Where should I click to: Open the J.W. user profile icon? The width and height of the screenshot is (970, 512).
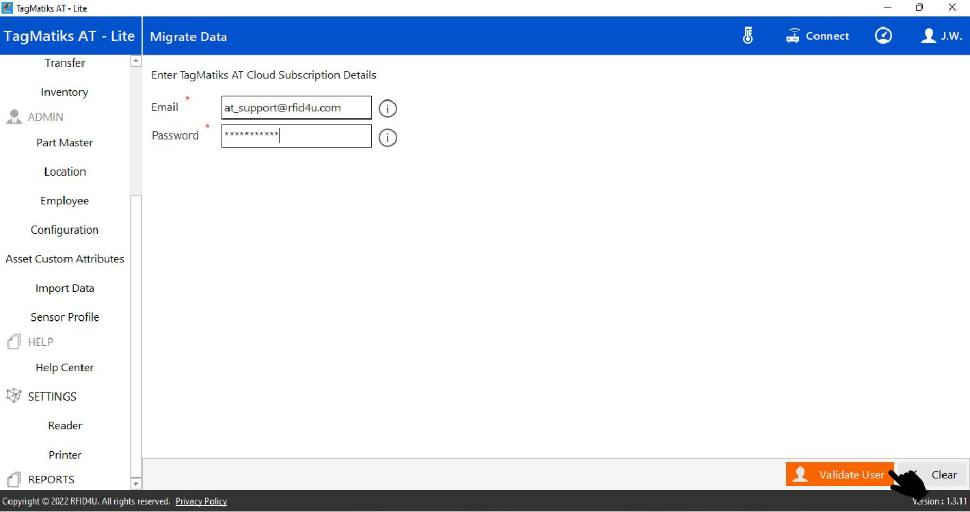pyautogui.click(x=928, y=36)
